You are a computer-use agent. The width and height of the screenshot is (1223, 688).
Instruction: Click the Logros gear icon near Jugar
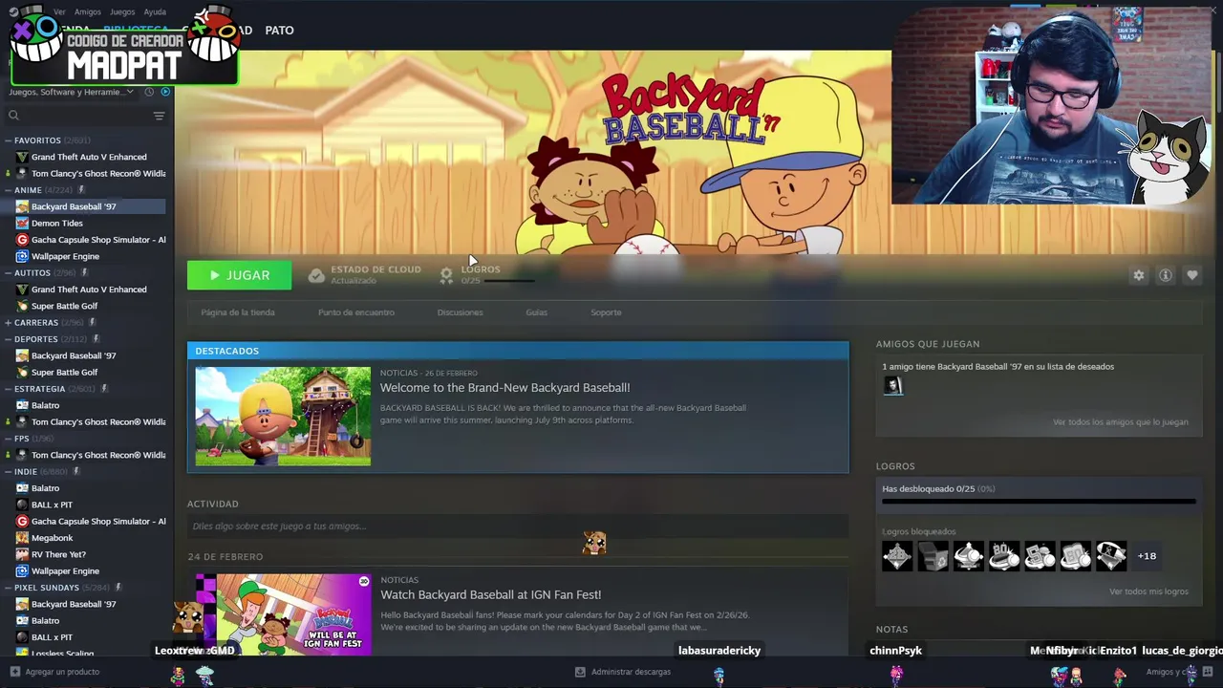point(446,275)
